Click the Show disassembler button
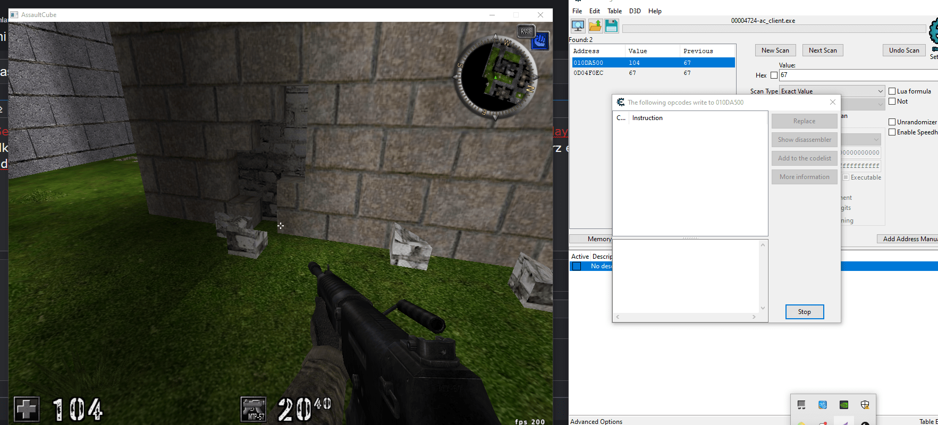Viewport: 938px width, 425px height. pyautogui.click(x=804, y=140)
